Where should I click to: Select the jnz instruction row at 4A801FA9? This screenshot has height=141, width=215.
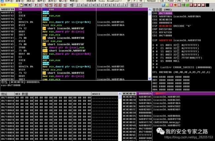coord(74,51)
